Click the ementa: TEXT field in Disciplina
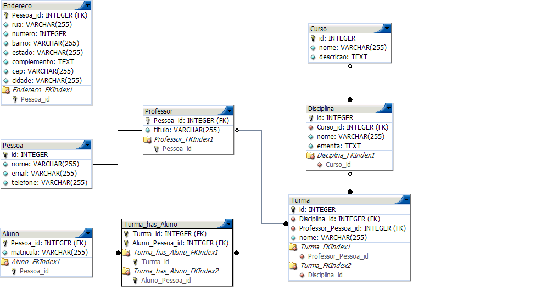 349,146
